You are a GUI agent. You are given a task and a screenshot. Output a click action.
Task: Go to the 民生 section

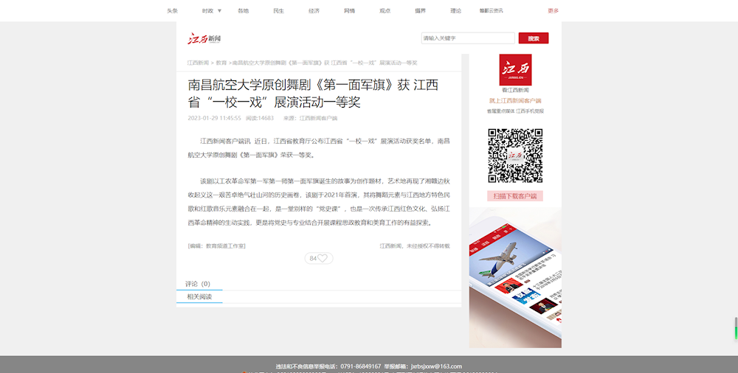[x=278, y=11]
